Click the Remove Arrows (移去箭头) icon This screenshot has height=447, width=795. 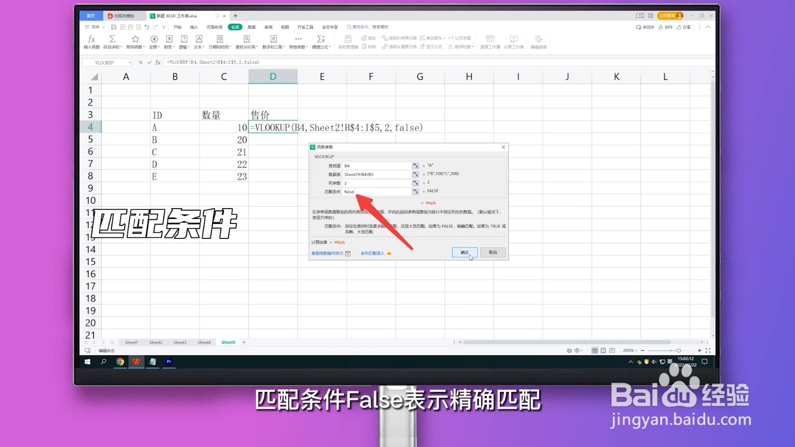click(430, 38)
